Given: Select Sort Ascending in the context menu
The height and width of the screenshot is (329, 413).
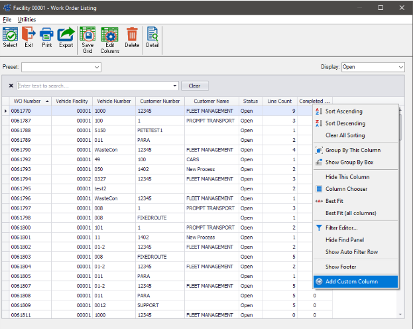Looking at the screenshot, I should (345, 111).
